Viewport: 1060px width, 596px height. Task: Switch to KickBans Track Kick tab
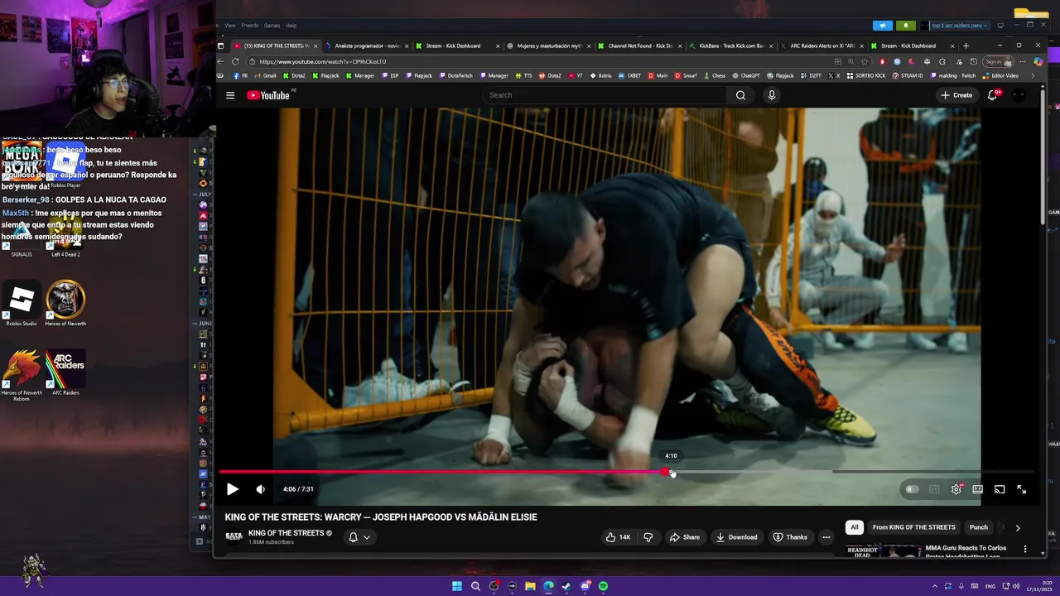[730, 46]
